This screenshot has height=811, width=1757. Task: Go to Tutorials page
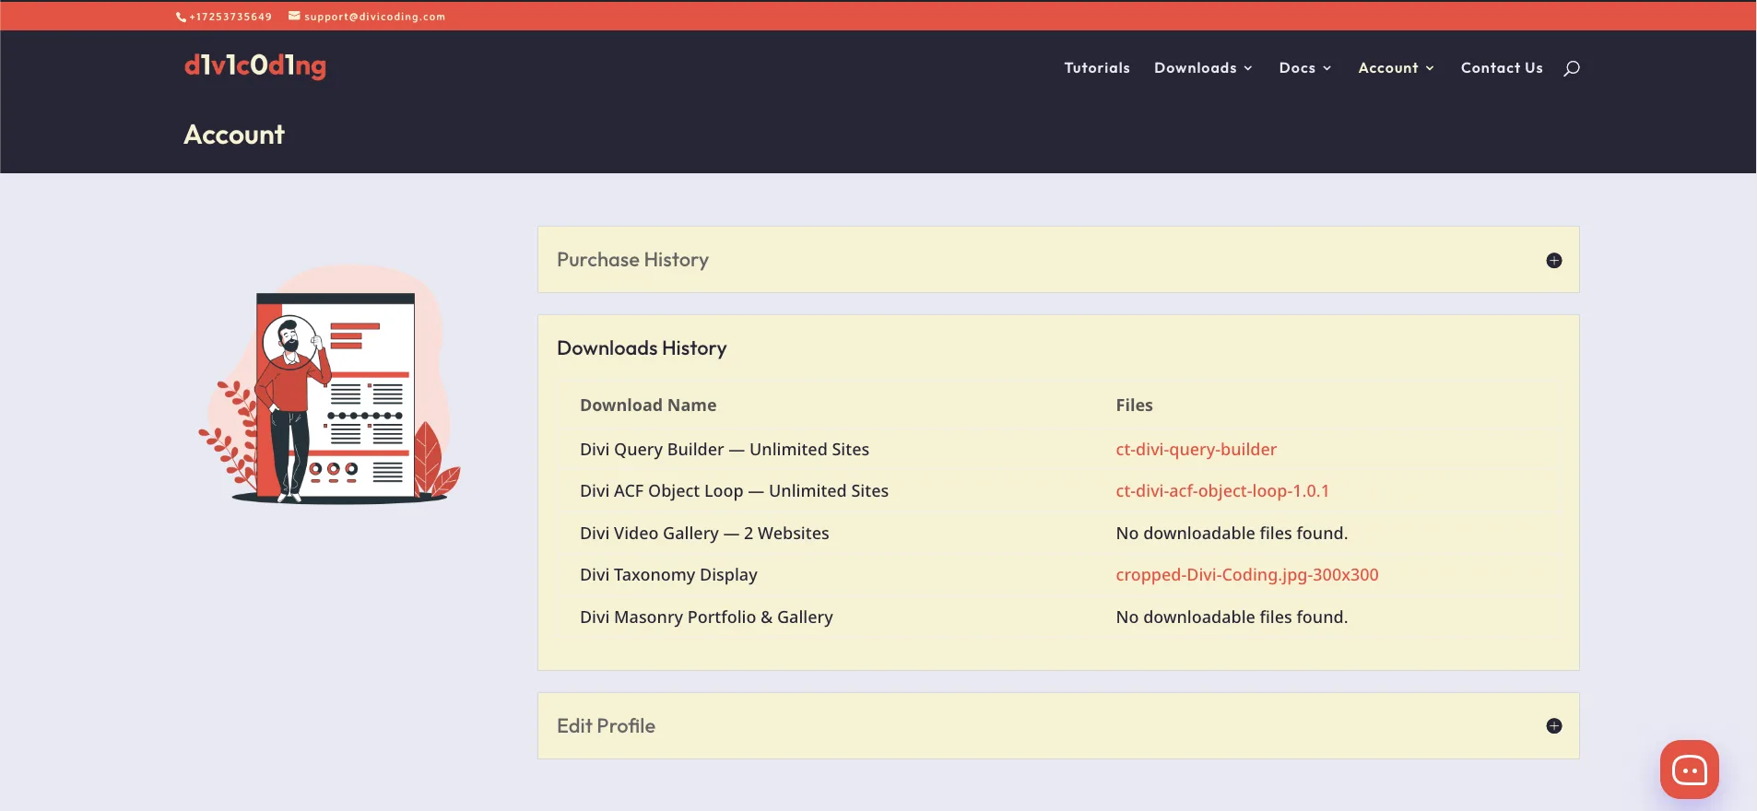(1097, 68)
